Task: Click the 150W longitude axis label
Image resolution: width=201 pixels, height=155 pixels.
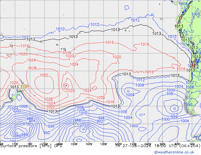Action: 74,144
